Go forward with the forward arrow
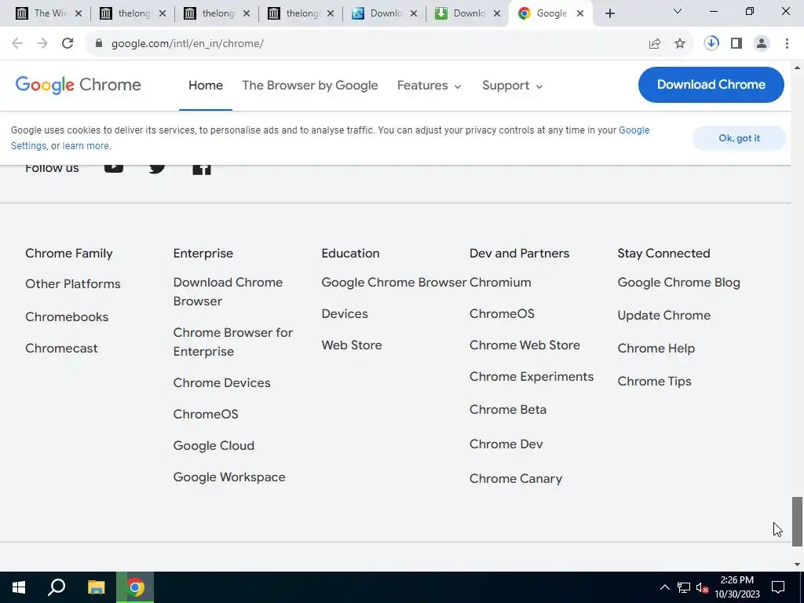The image size is (804, 603). pos(42,44)
